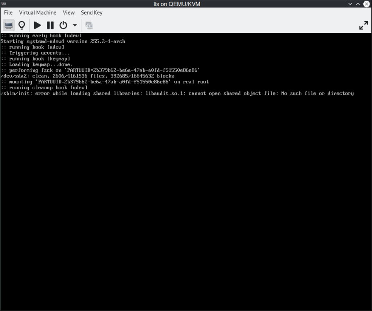Click the fsck PARTUUID message line
This screenshot has width=372, height=311.
(x=100, y=70)
